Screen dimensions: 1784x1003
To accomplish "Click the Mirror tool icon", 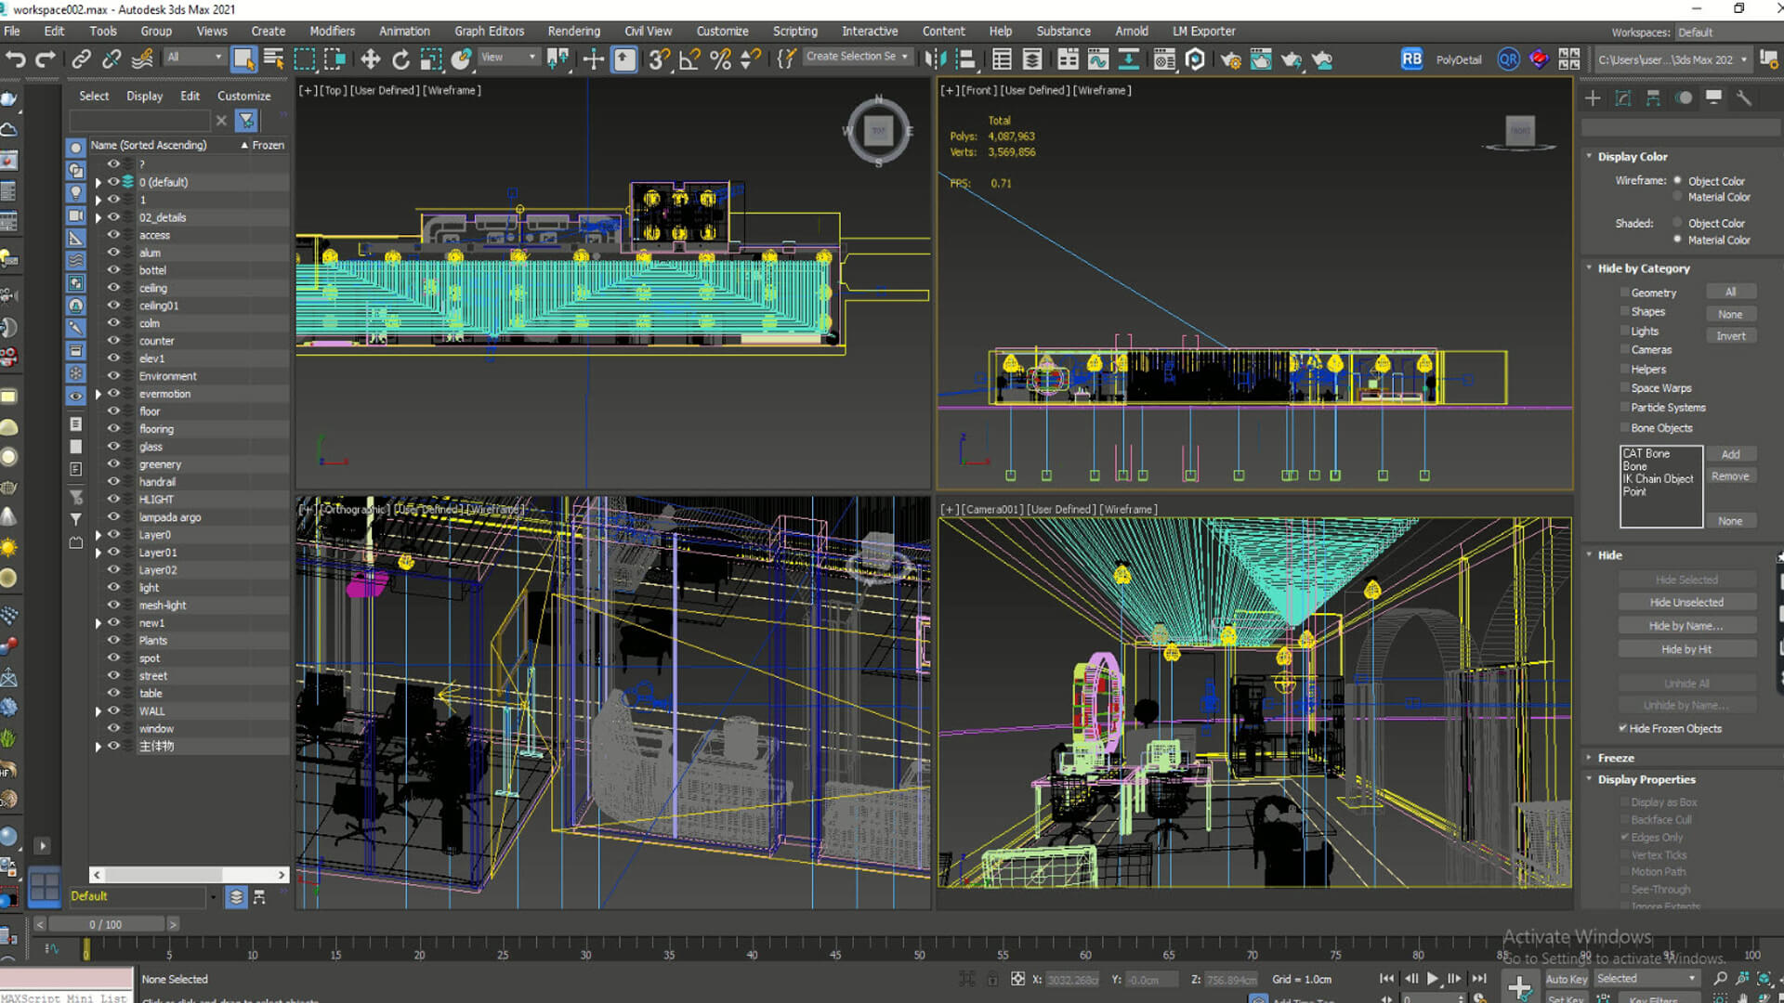I will (935, 59).
